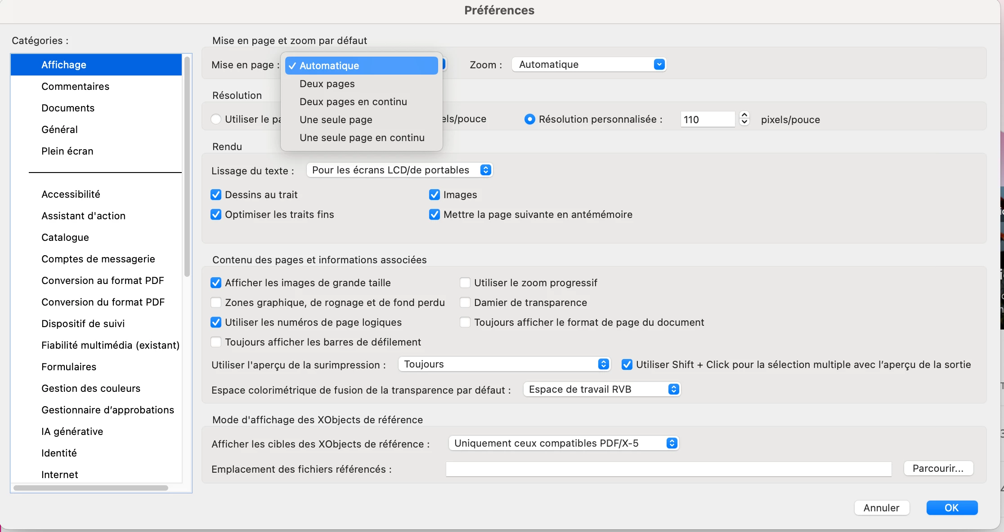Open 'Lissage du texte' dropdown

click(x=399, y=170)
